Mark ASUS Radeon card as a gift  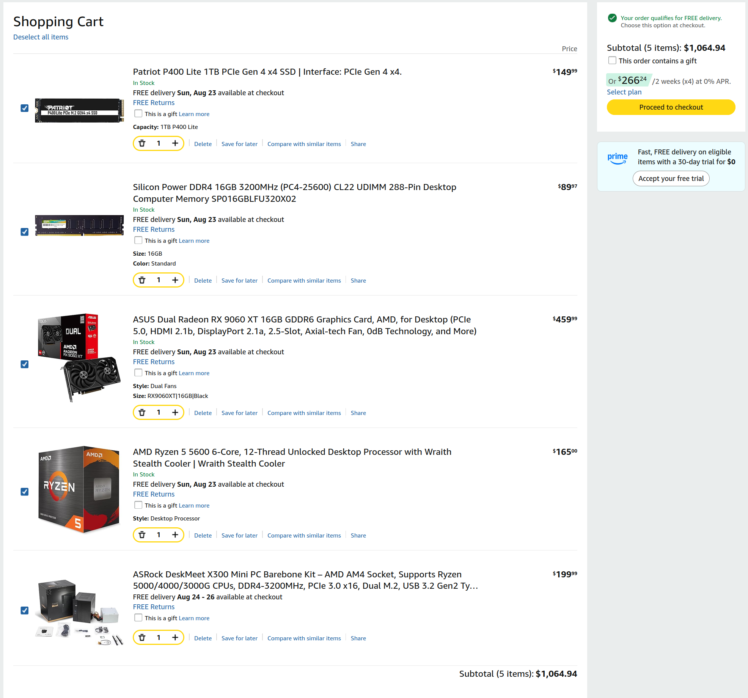[x=138, y=373]
